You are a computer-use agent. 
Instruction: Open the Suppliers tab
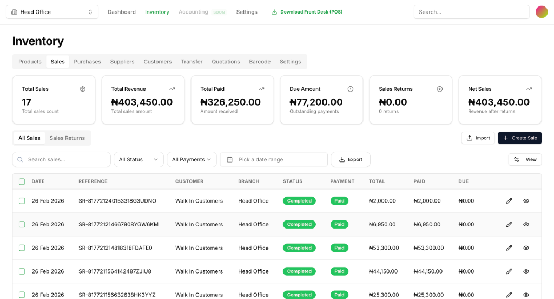click(122, 62)
